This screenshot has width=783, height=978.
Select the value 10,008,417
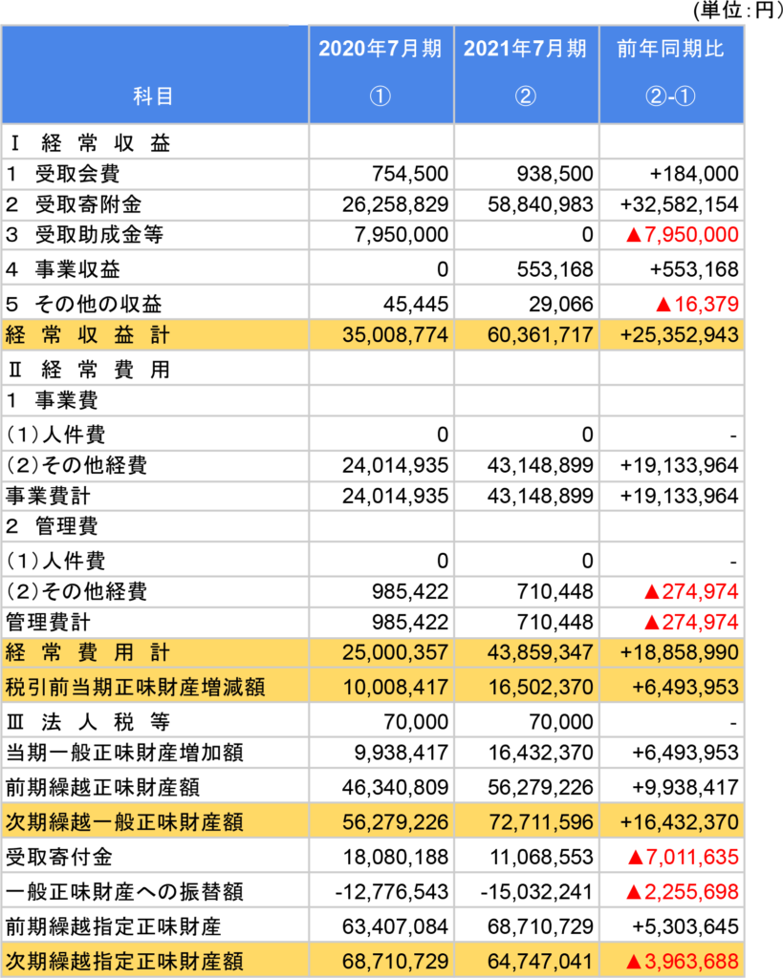pyautogui.click(x=396, y=688)
